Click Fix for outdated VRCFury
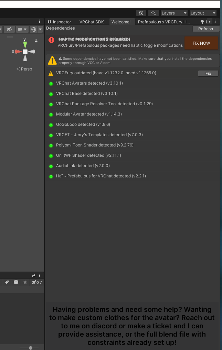 click(x=208, y=74)
